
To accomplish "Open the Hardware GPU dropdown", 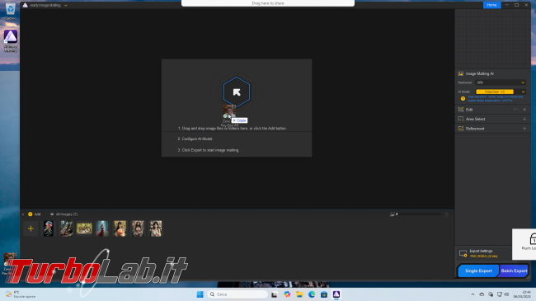I will tap(501, 82).
